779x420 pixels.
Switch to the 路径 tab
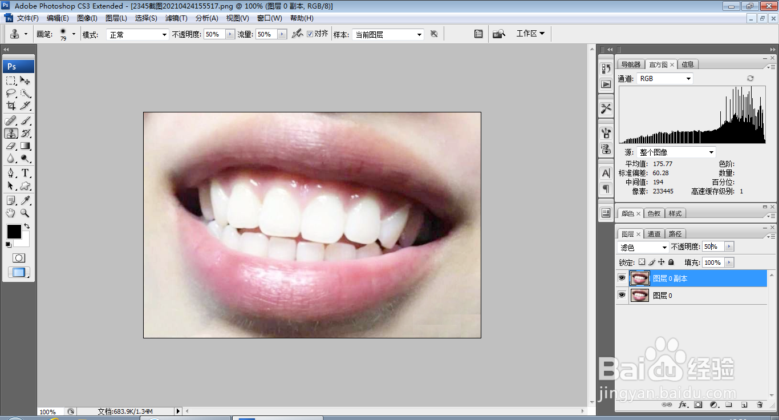point(675,234)
